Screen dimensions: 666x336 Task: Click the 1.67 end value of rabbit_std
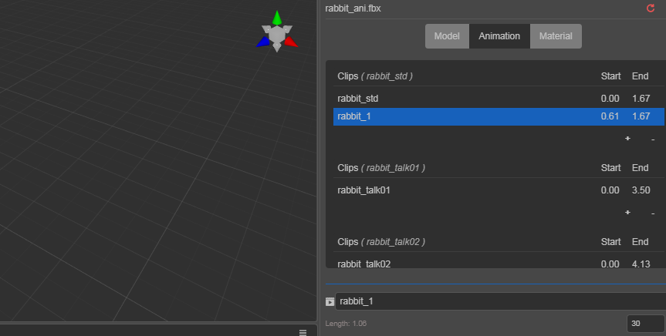click(641, 99)
